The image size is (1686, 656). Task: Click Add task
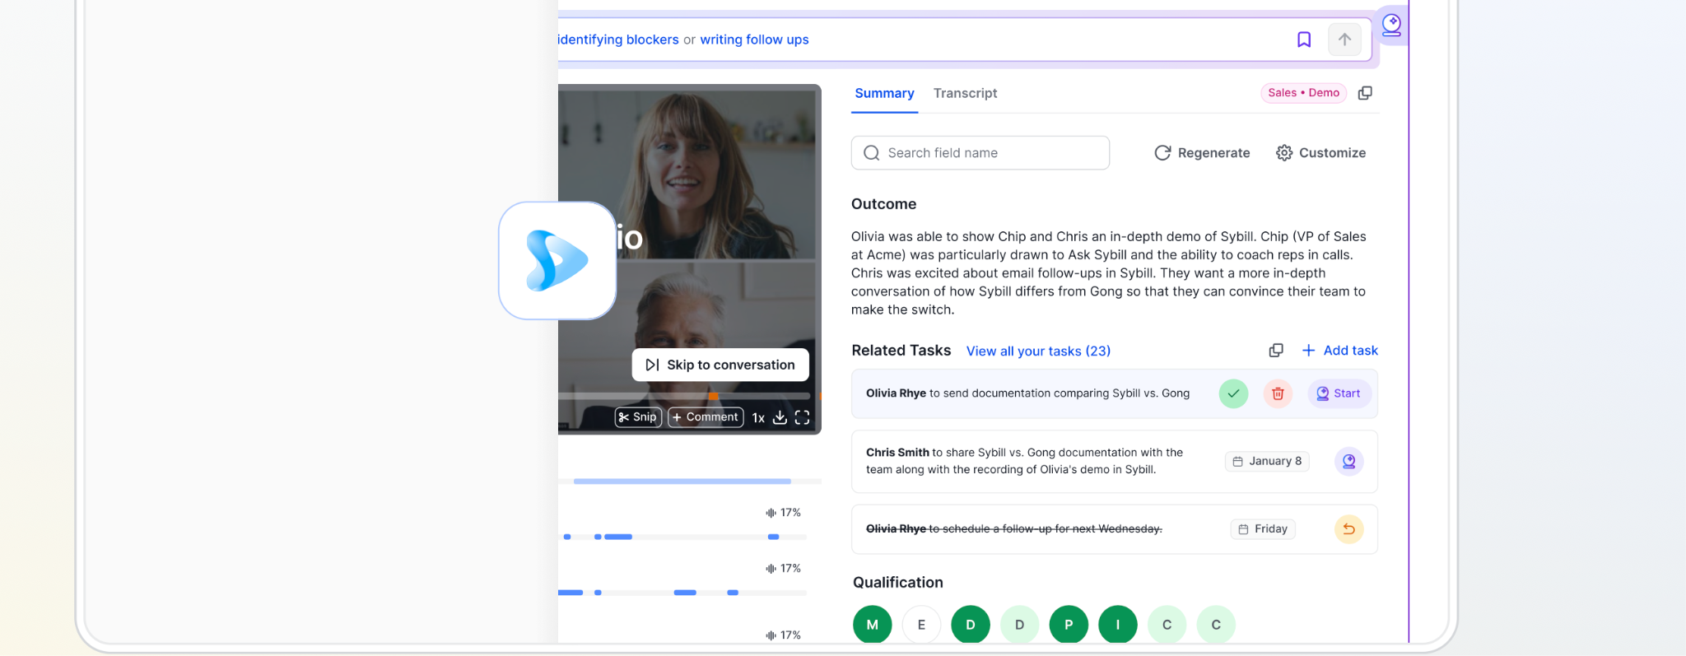click(1339, 351)
